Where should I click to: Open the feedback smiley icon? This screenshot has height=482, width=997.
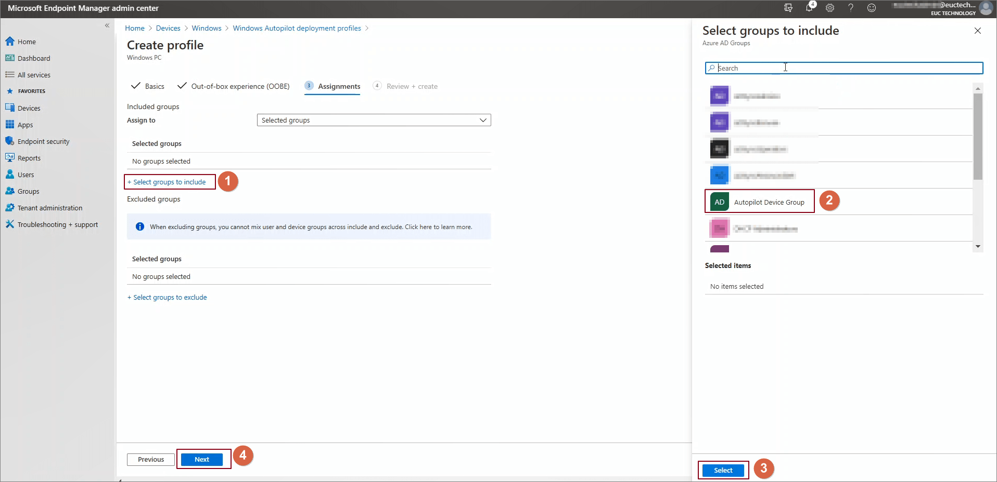(872, 8)
